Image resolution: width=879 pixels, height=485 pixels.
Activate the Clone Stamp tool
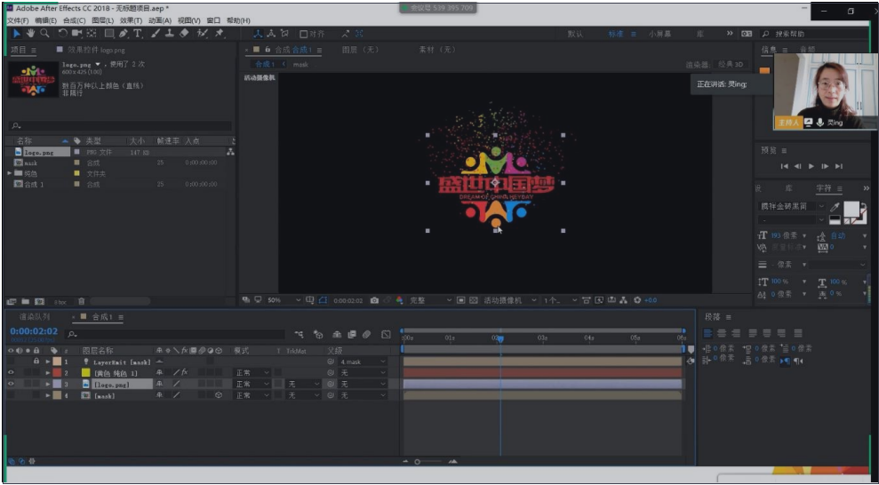pyautogui.click(x=170, y=34)
